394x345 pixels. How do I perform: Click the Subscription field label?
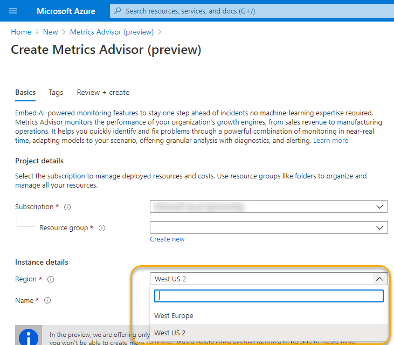tap(34, 207)
